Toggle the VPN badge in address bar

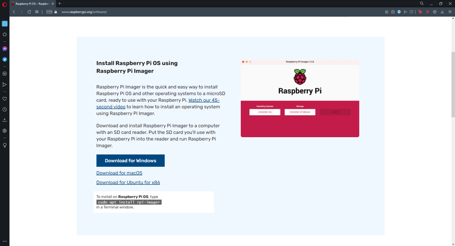pos(49,12)
